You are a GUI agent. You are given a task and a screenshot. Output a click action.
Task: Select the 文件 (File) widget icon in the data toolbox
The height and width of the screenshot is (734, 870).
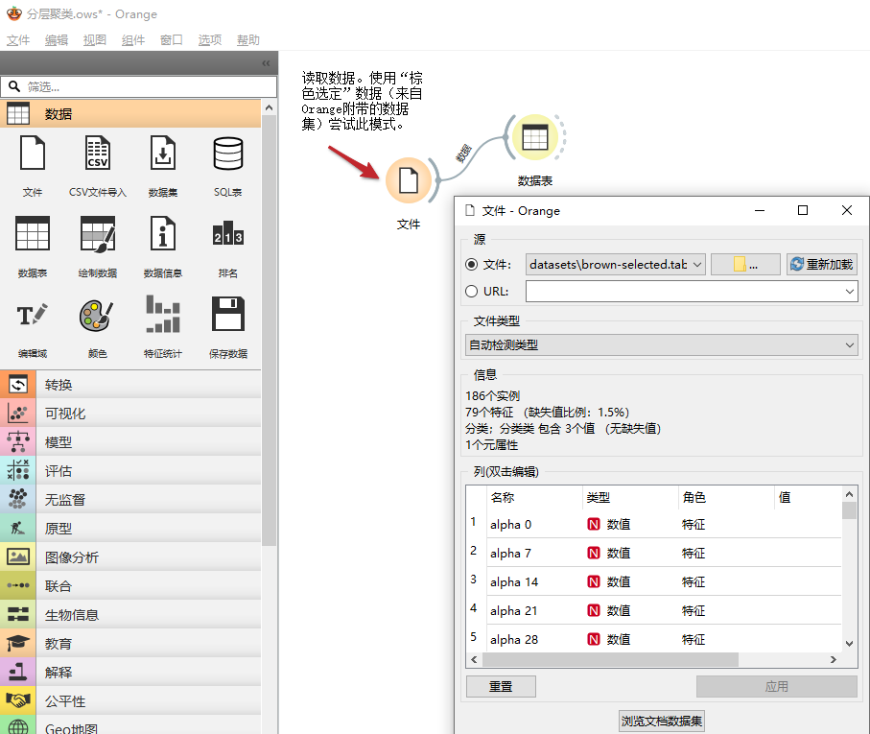pyautogui.click(x=33, y=154)
